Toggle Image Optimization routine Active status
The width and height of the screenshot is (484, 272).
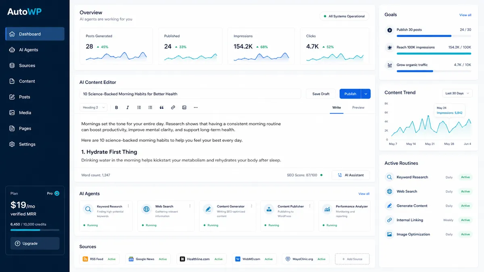(465, 234)
